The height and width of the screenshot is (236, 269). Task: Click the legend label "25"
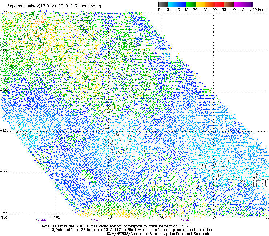205,10
